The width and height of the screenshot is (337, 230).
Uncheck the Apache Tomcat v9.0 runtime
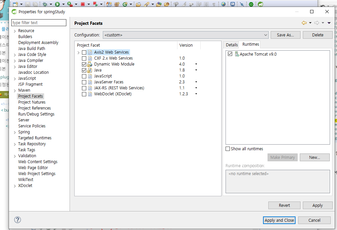[x=230, y=54]
